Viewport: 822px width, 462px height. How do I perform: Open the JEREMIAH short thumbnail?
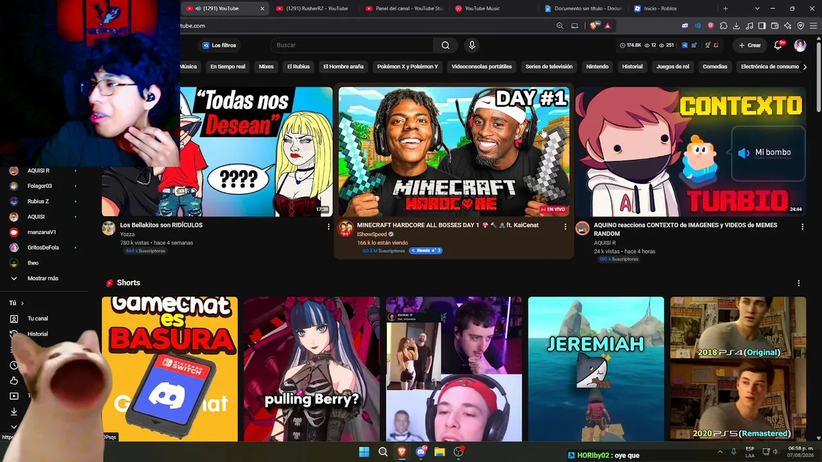[596, 369]
